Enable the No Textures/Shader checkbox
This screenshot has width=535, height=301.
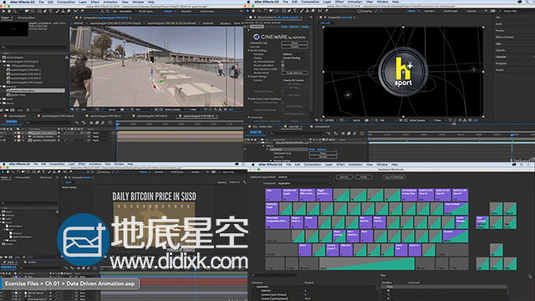pyautogui.click(x=283, y=62)
